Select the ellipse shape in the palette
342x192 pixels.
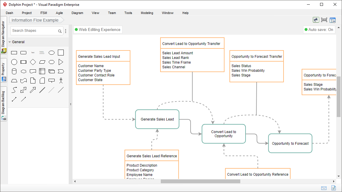tap(51, 53)
